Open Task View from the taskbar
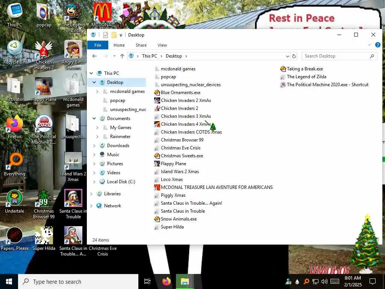The height and width of the screenshot is (289, 385). [x=147, y=281]
